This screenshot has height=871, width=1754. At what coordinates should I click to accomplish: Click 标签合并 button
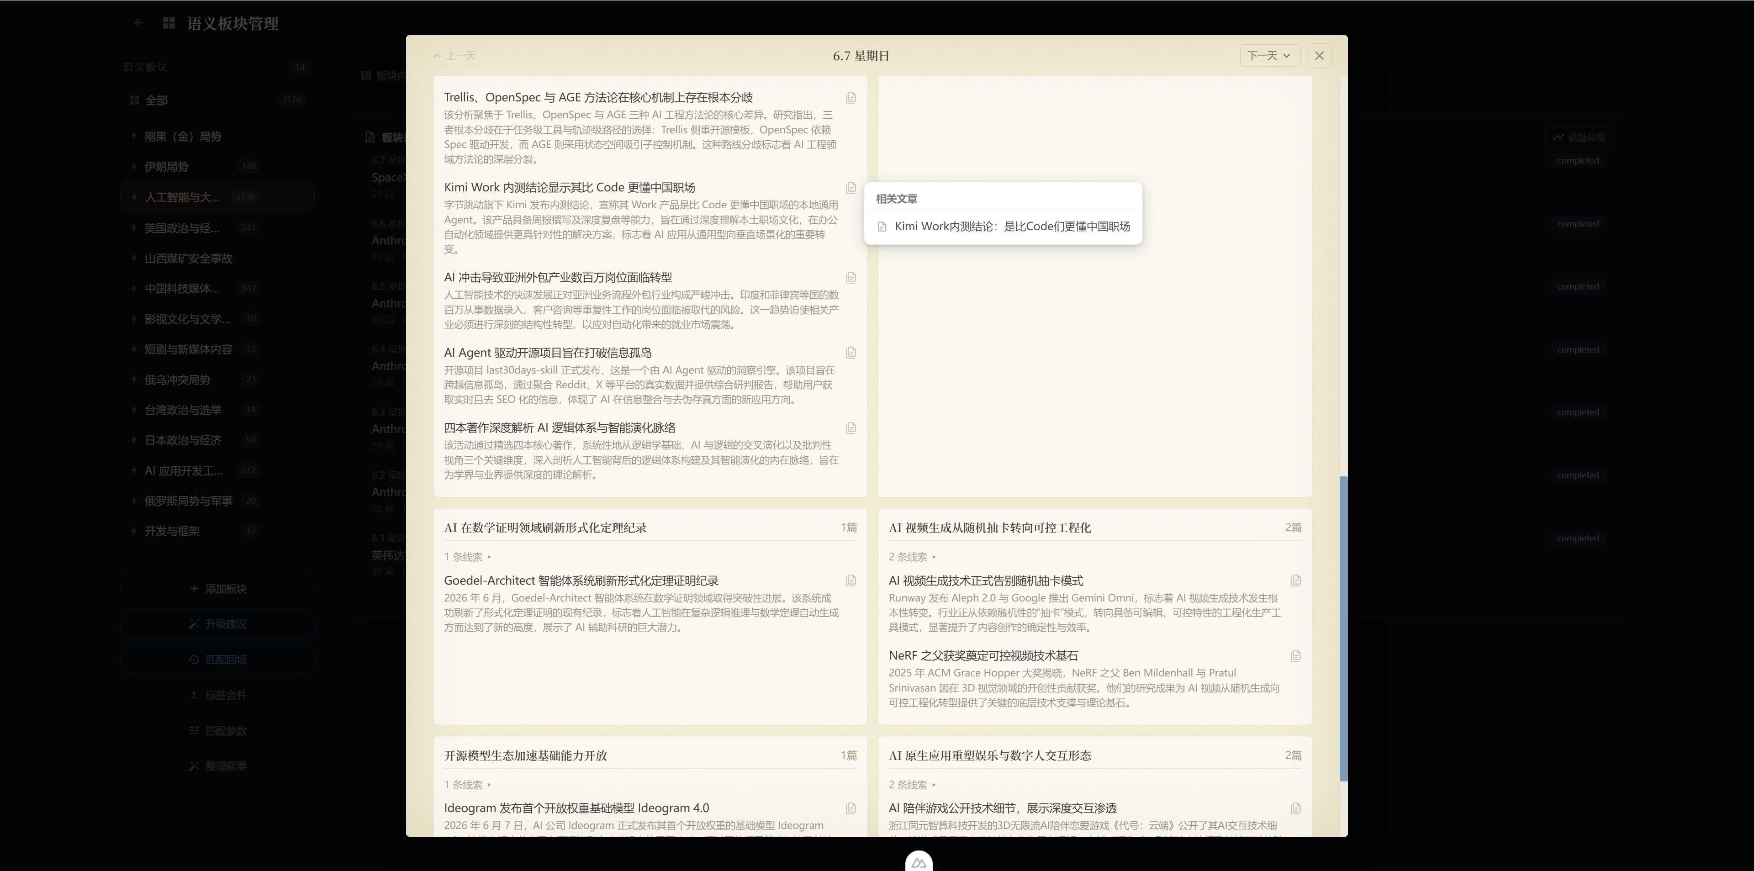[x=217, y=695]
